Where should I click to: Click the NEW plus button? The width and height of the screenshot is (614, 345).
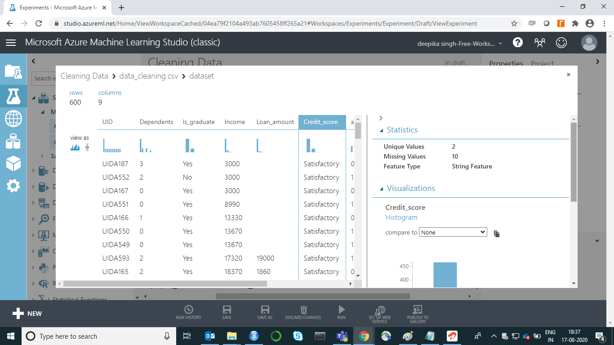[27, 314]
